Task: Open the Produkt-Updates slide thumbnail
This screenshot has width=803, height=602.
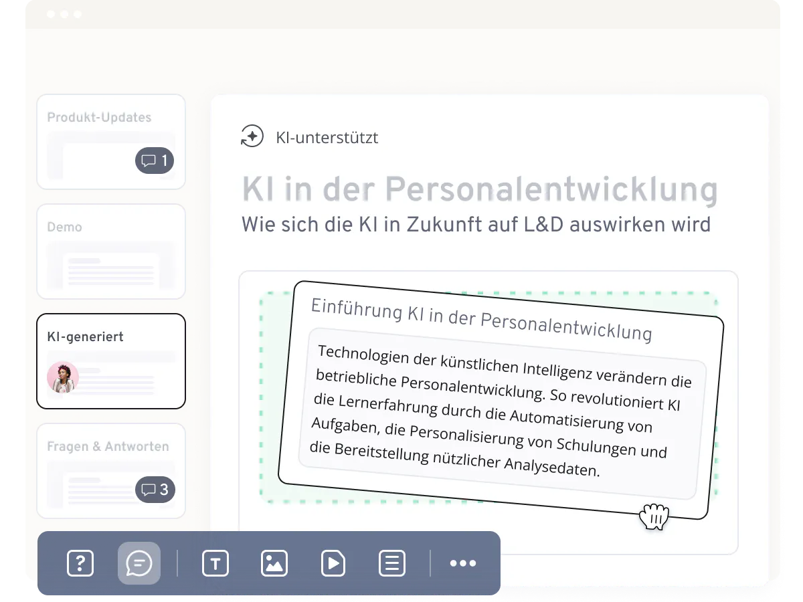Action: (x=111, y=142)
